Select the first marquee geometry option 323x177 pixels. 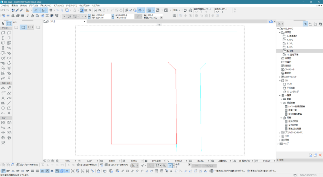click(x=16, y=27)
